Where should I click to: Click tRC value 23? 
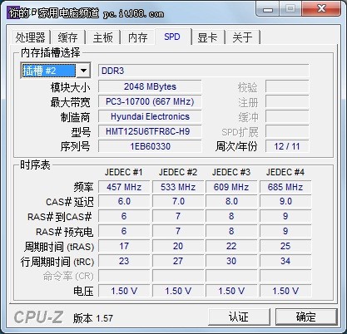[x=124, y=261]
